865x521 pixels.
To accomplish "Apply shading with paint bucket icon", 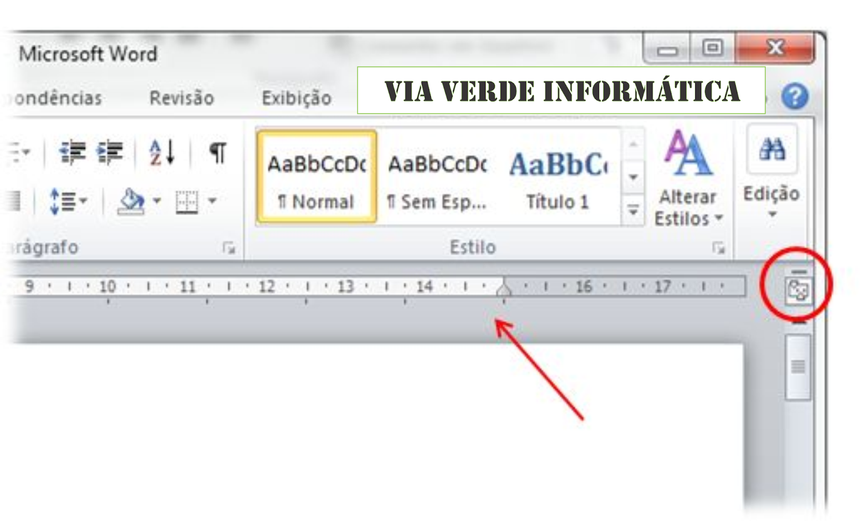I will pos(131,202).
